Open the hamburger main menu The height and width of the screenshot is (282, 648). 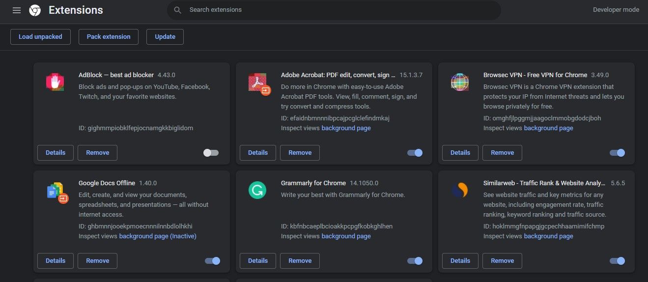tap(17, 10)
